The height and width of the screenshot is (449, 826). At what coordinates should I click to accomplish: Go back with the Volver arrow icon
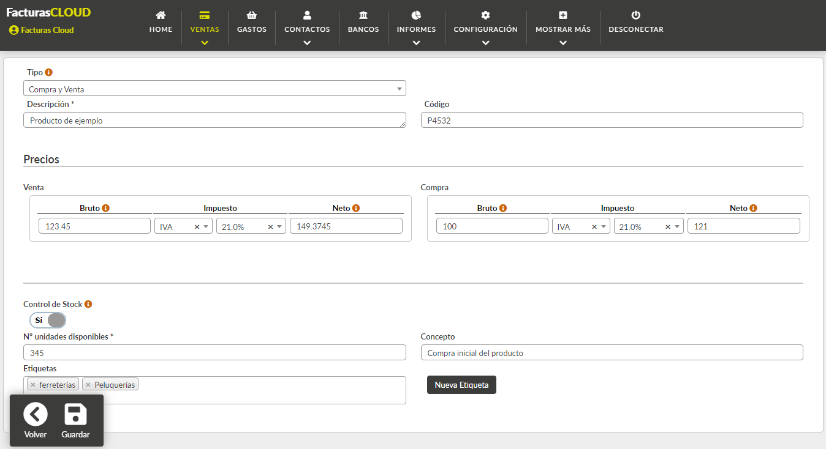click(36, 415)
